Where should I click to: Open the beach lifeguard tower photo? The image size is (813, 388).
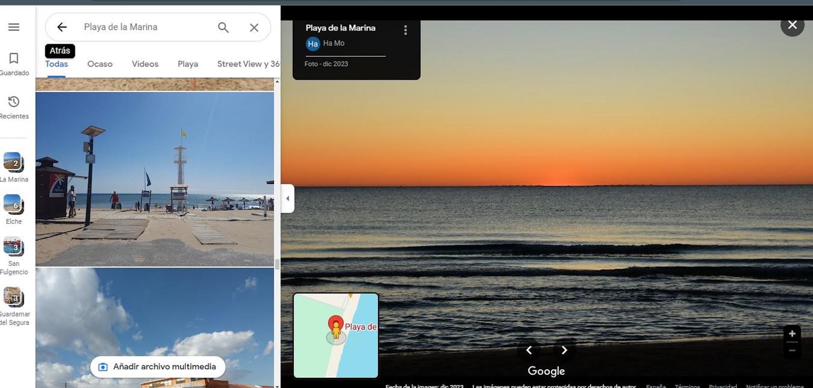coord(154,179)
